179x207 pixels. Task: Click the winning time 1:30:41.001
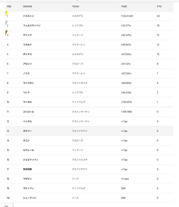127,16
